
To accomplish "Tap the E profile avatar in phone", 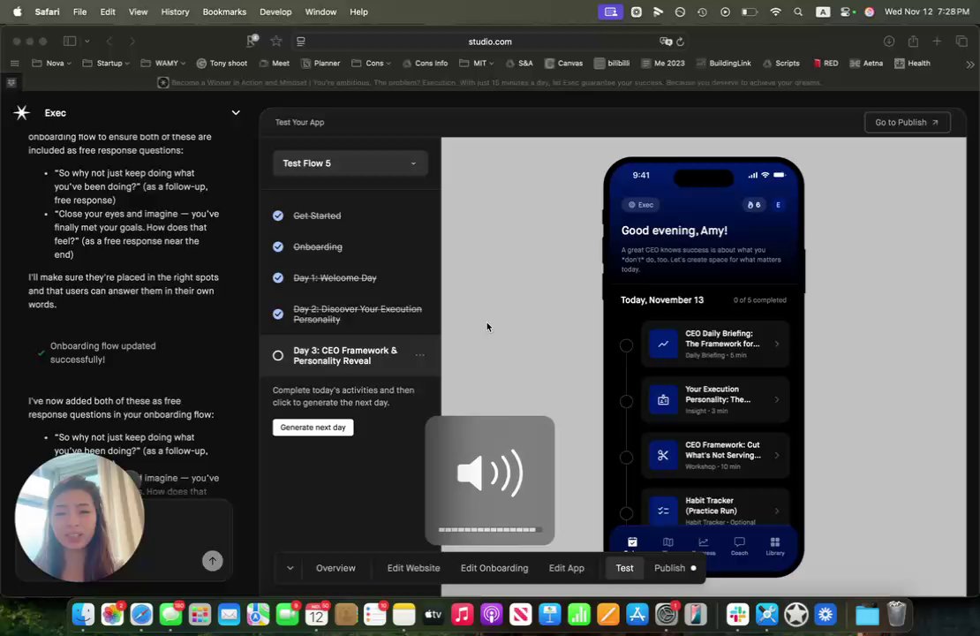I will click(x=778, y=205).
